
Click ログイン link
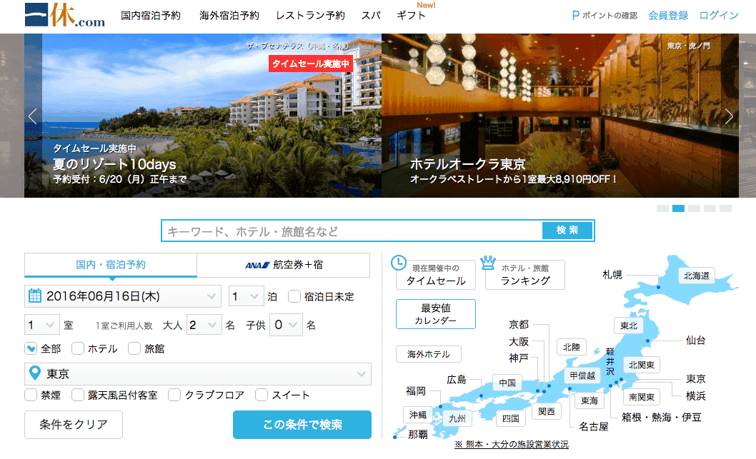(x=718, y=16)
